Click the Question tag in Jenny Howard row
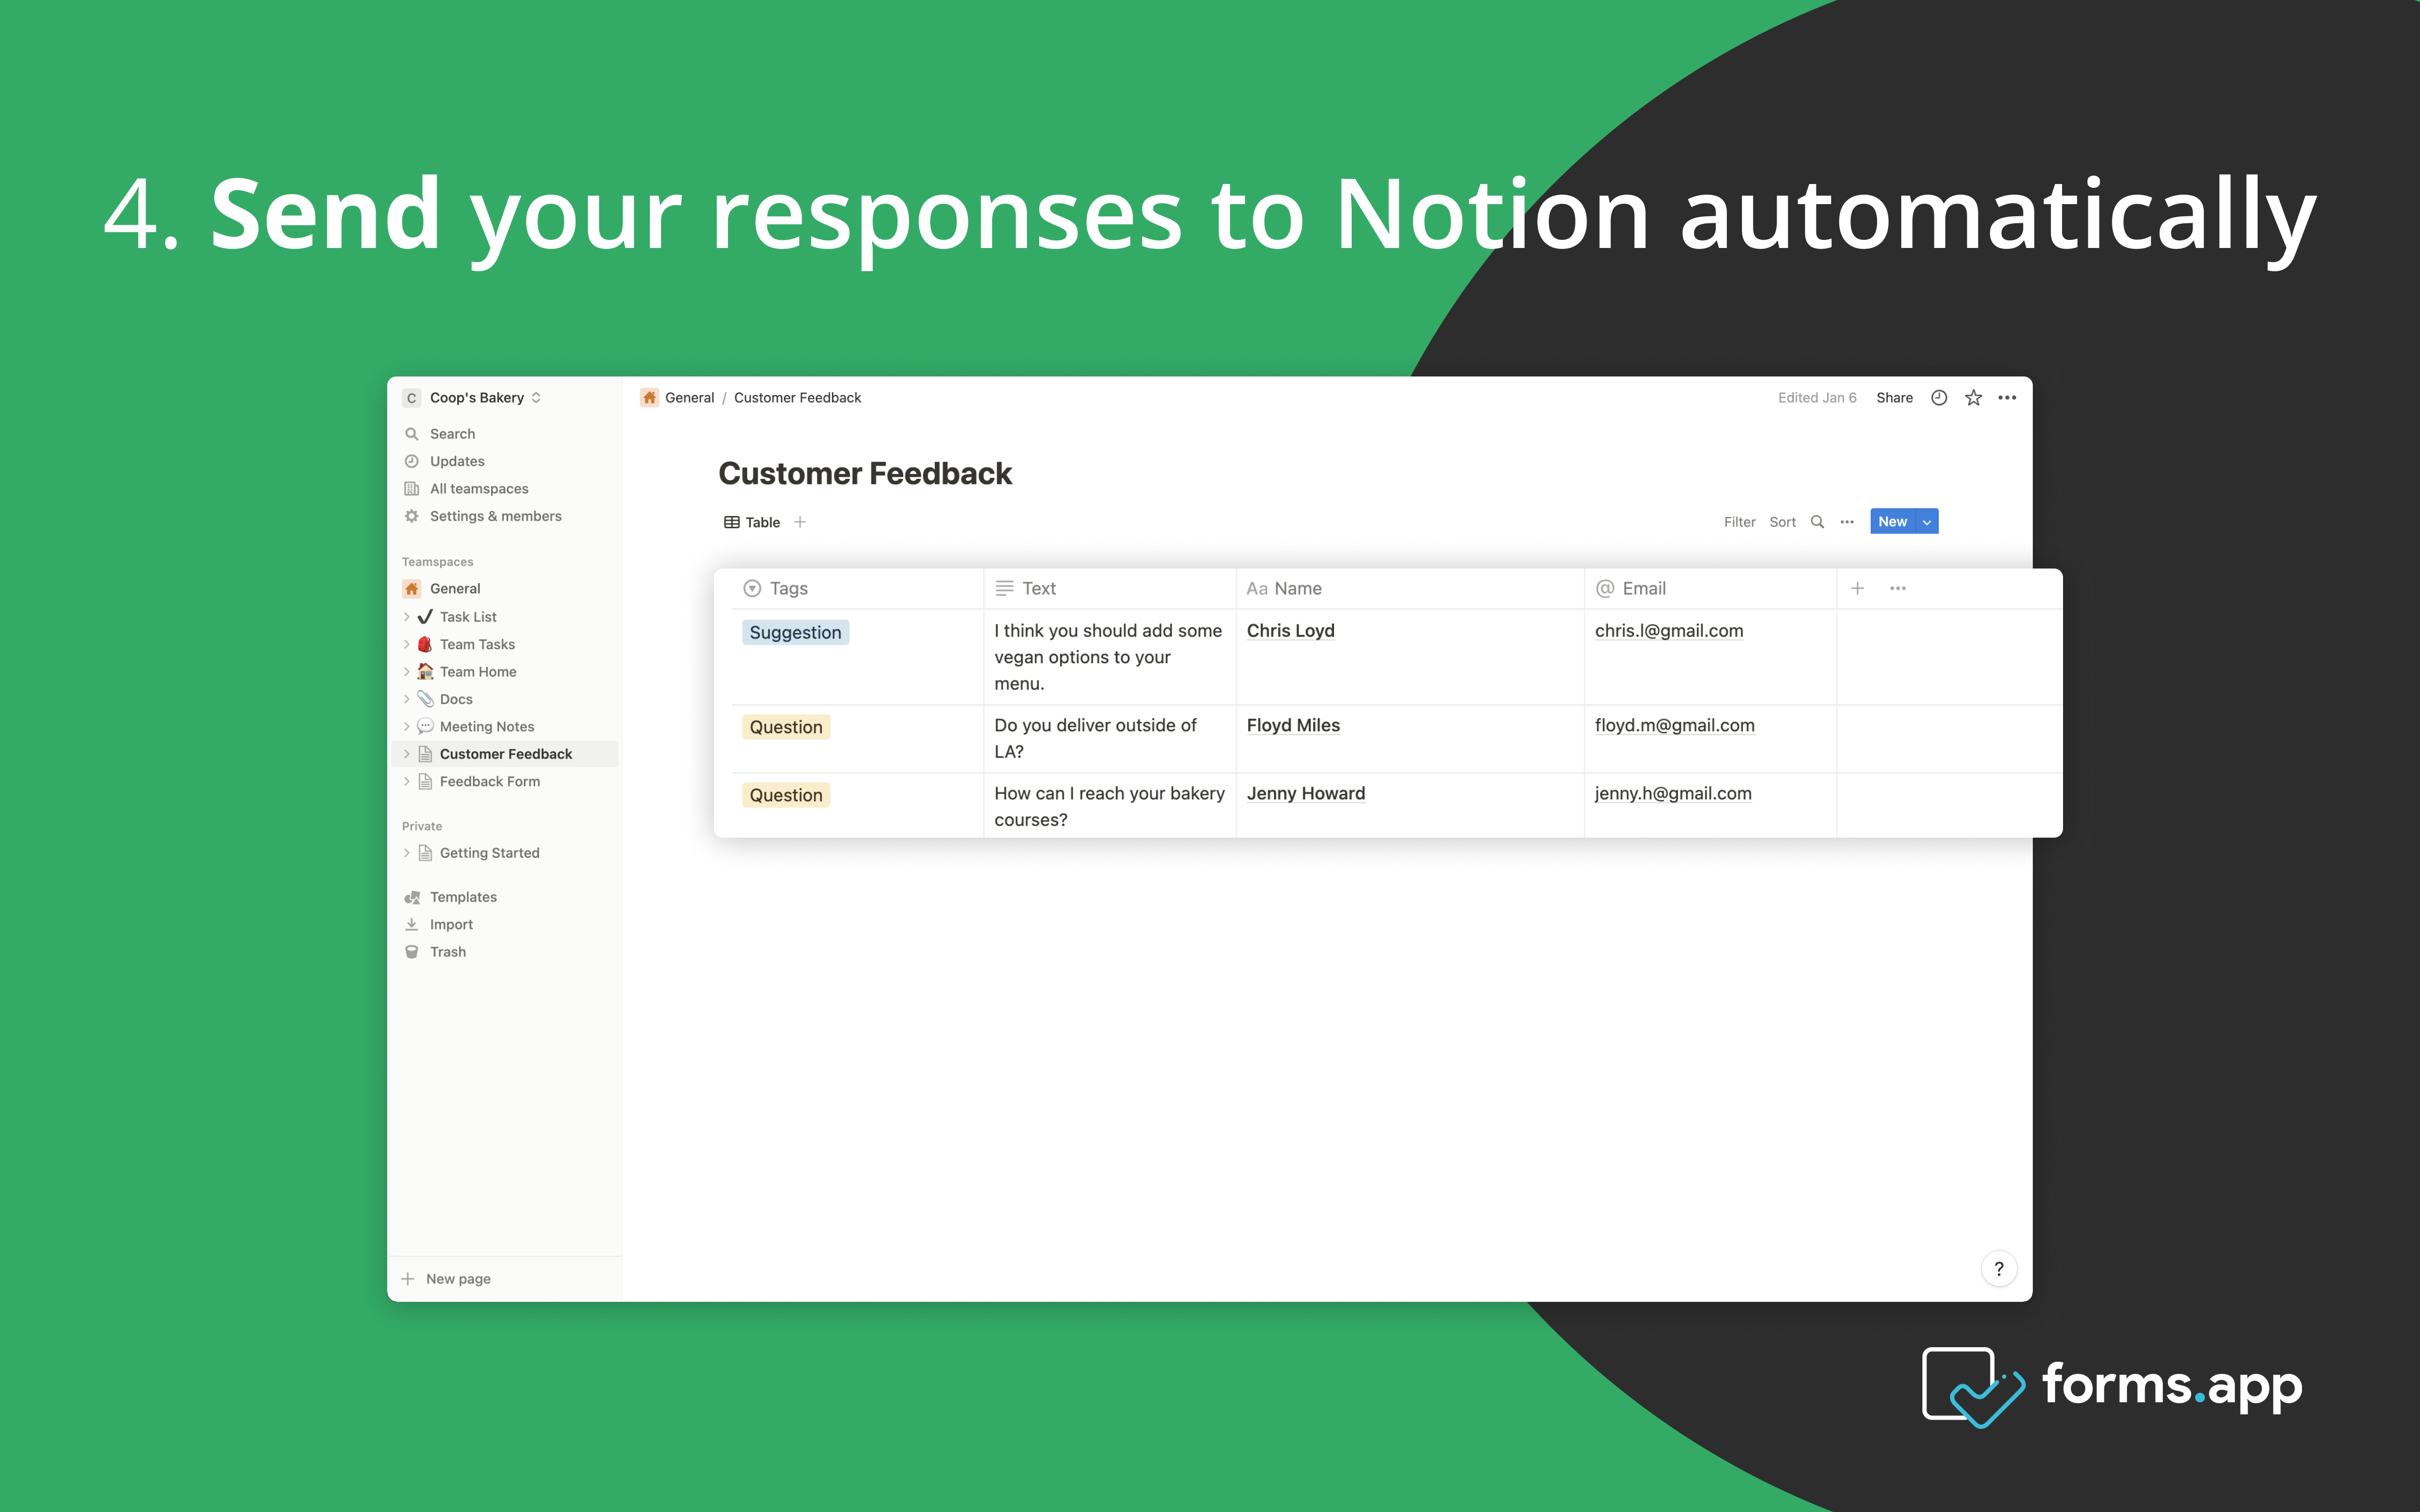 (x=786, y=795)
